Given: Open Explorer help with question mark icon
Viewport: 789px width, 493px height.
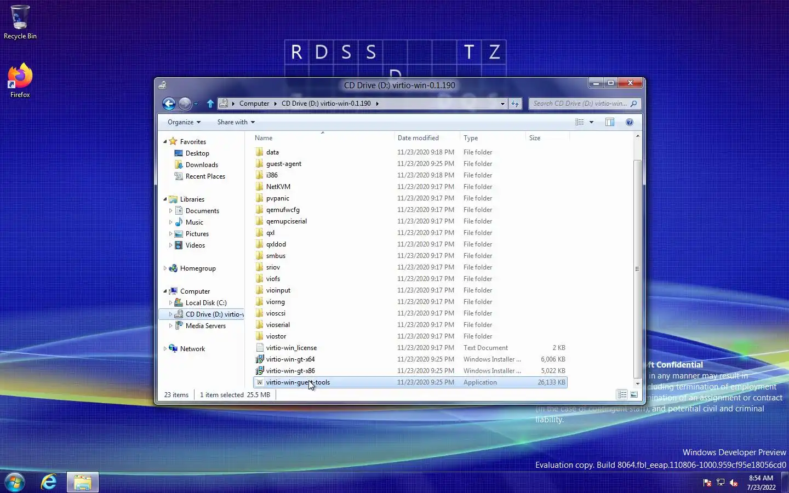Looking at the screenshot, I should 630,122.
